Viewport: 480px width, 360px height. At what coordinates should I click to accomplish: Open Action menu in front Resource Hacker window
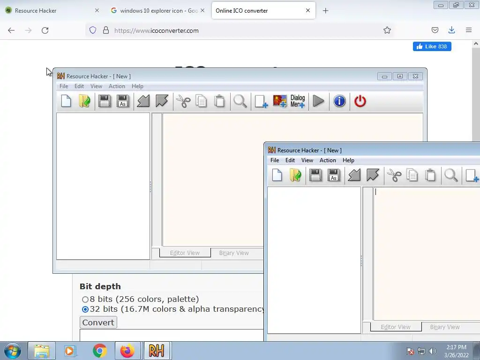pos(328,160)
